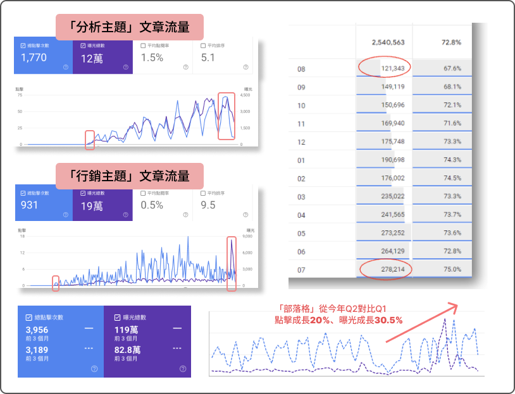Open help icon in the 1.5% CTR card

[x=186, y=67]
